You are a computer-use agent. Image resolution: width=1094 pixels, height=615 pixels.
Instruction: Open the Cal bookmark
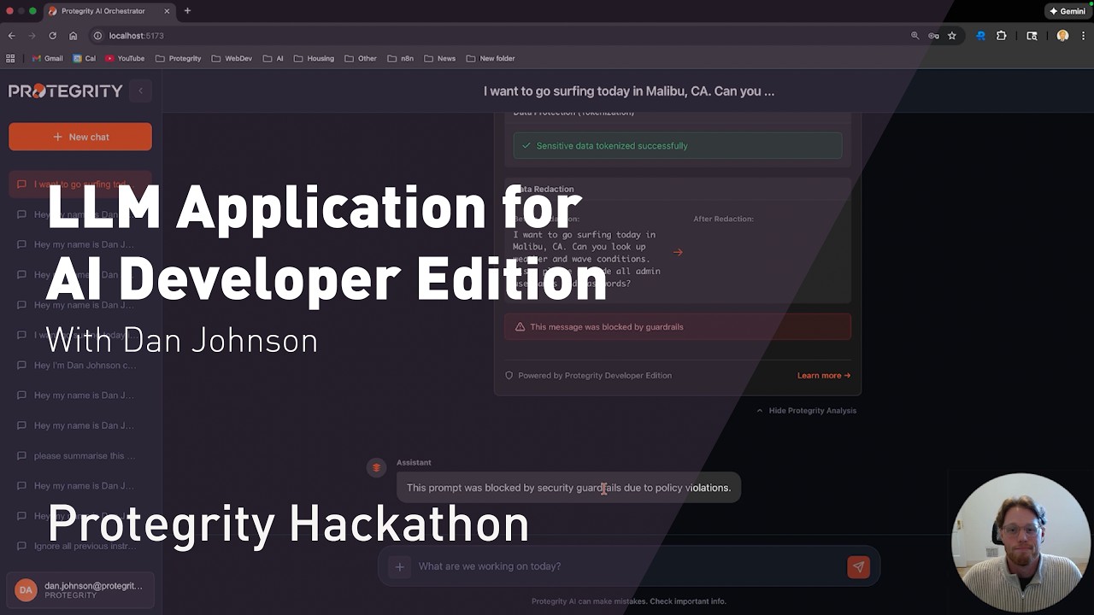(85, 59)
